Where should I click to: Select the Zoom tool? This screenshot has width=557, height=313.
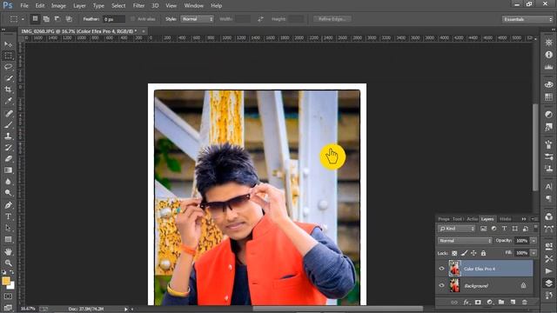(8, 263)
